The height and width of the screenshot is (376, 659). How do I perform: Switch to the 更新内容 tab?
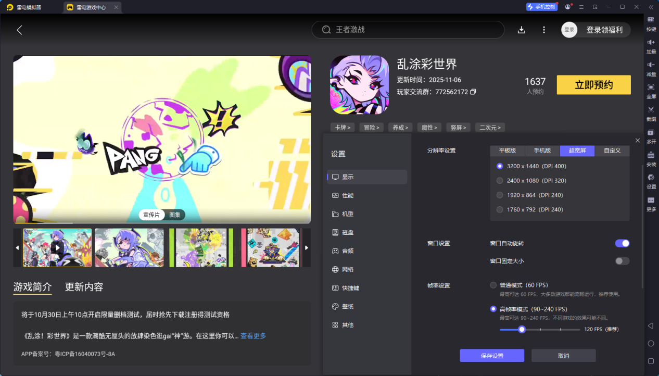(83, 286)
